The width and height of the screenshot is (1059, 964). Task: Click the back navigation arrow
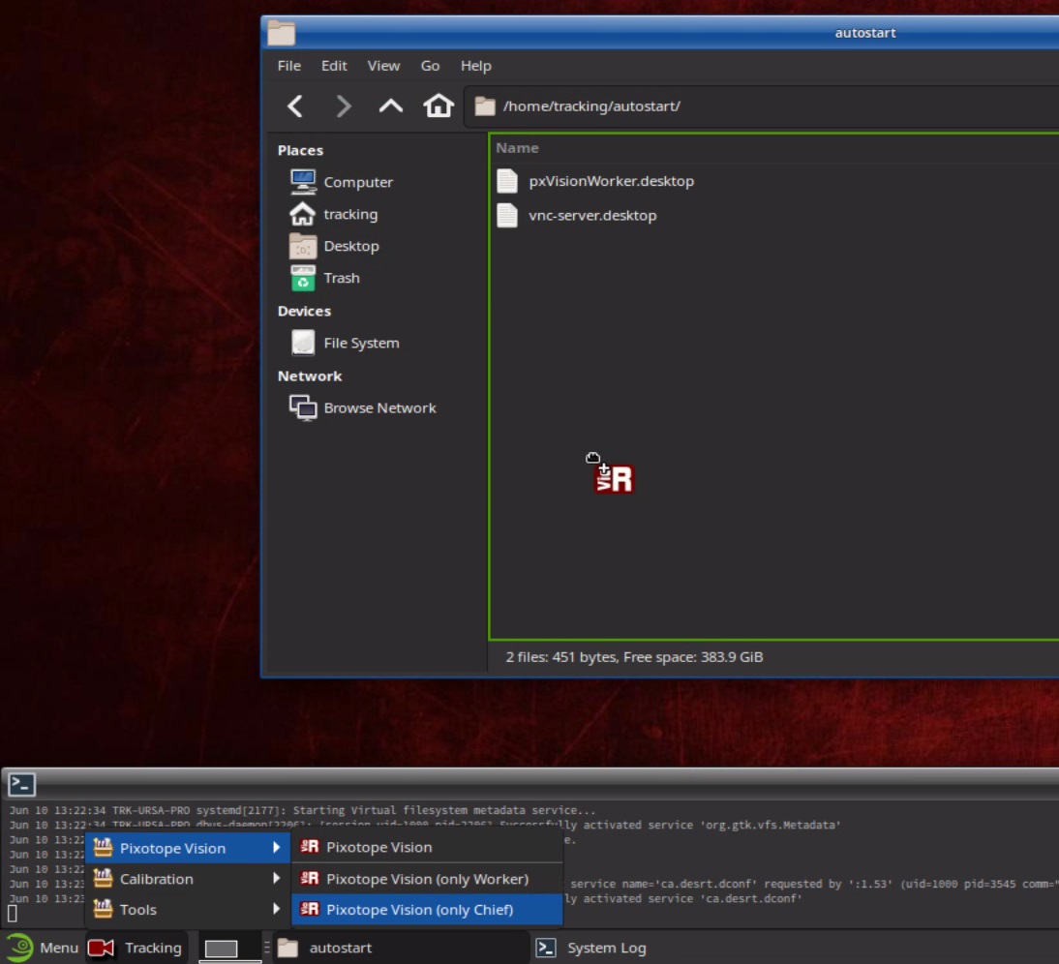tap(296, 105)
